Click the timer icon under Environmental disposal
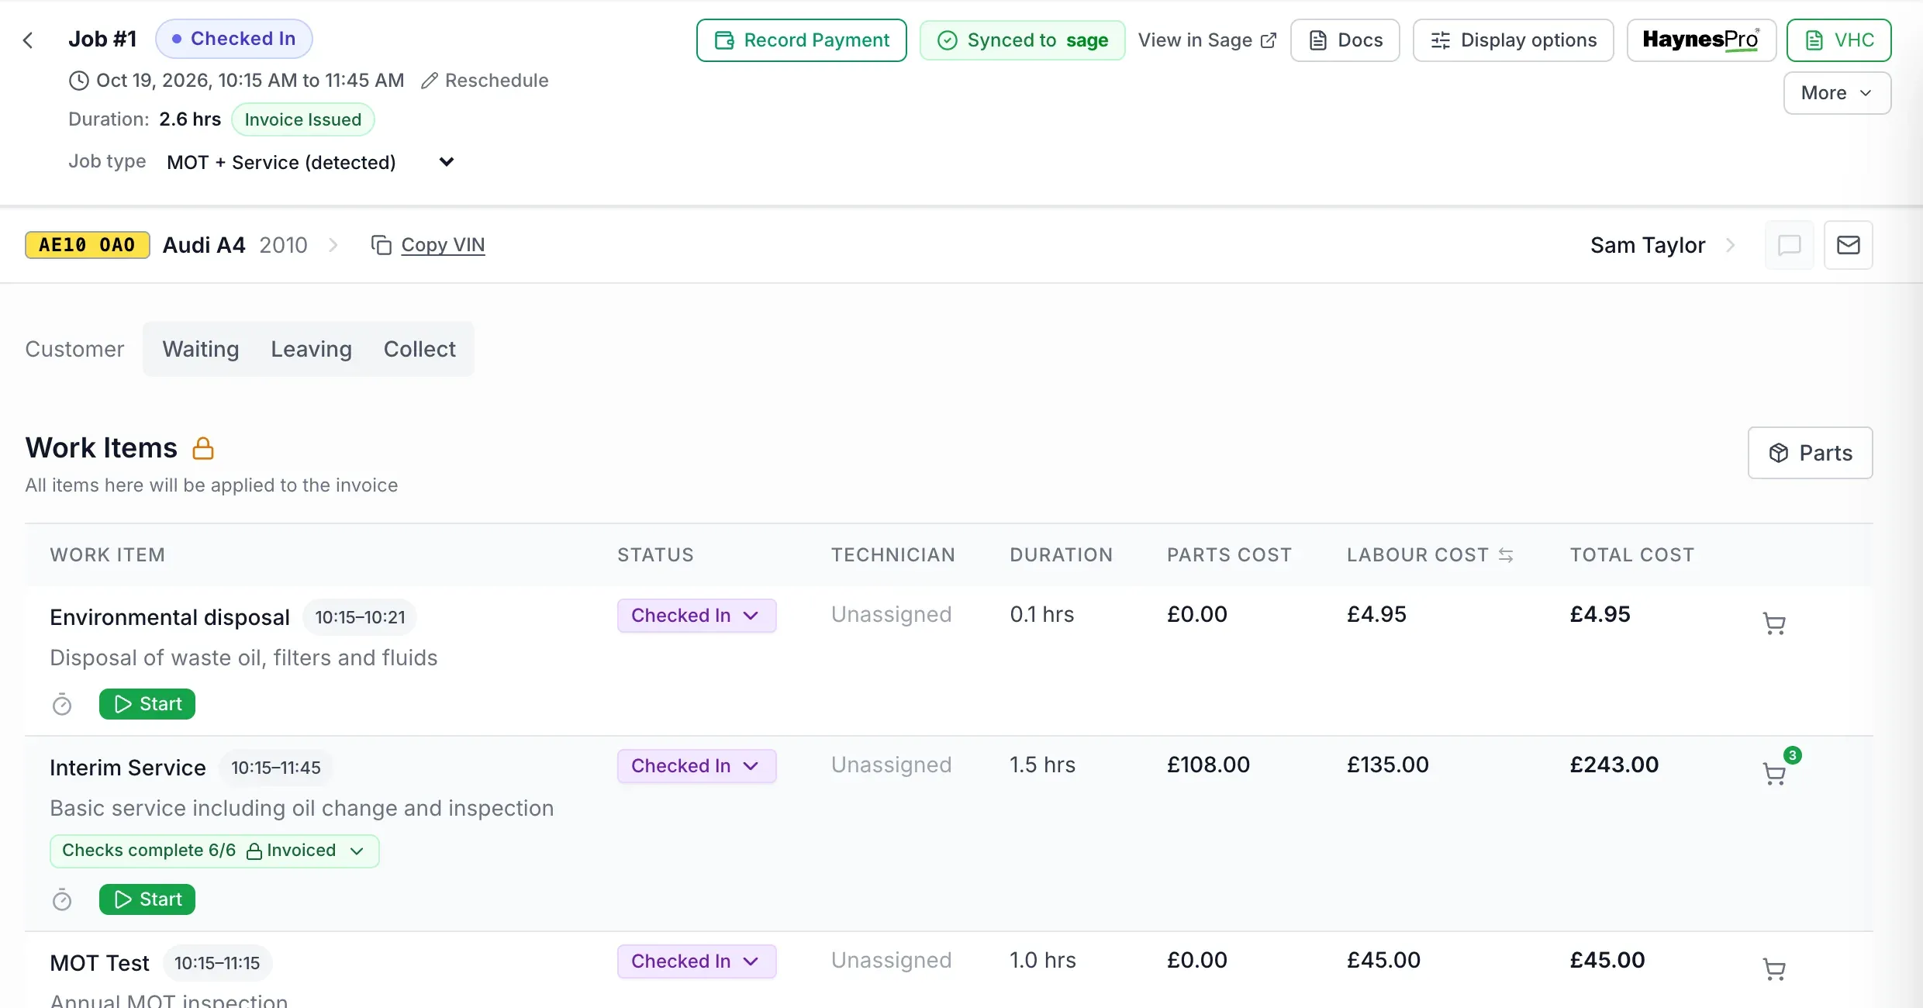This screenshot has width=1923, height=1008. point(62,704)
